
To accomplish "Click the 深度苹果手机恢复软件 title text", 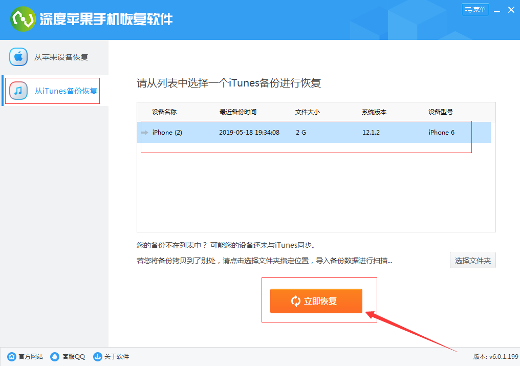I will pyautogui.click(x=106, y=19).
